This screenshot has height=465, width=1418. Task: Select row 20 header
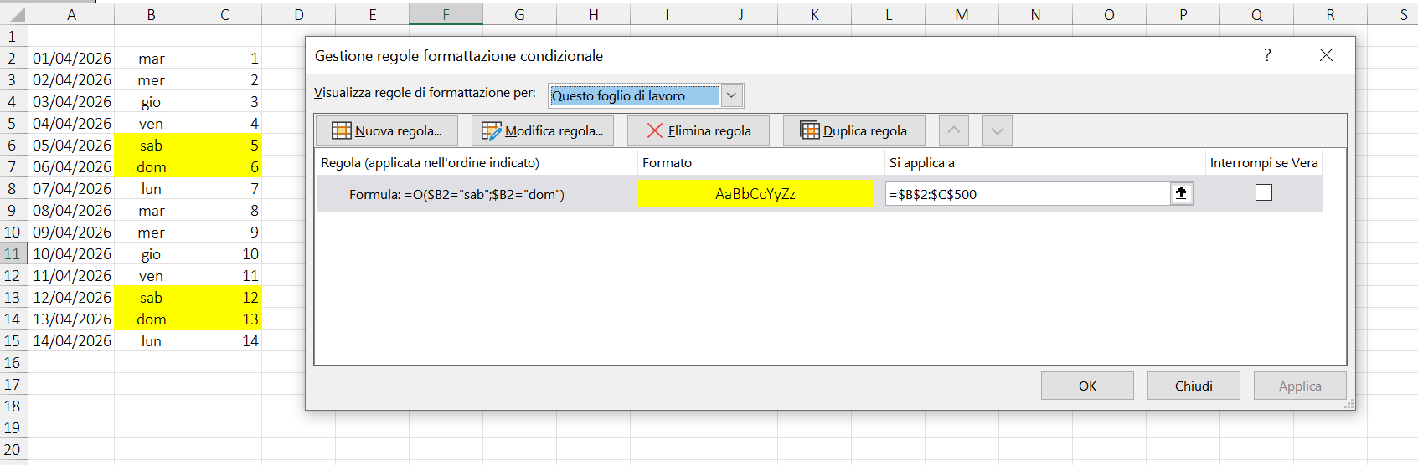tap(13, 449)
